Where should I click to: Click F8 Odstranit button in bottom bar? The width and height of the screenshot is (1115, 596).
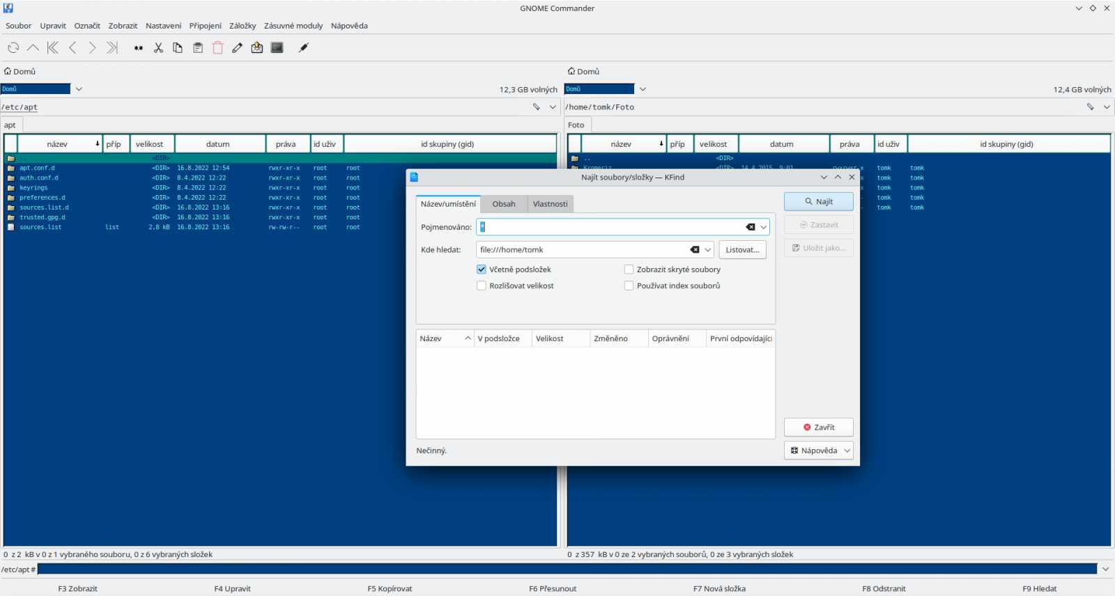(x=884, y=588)
